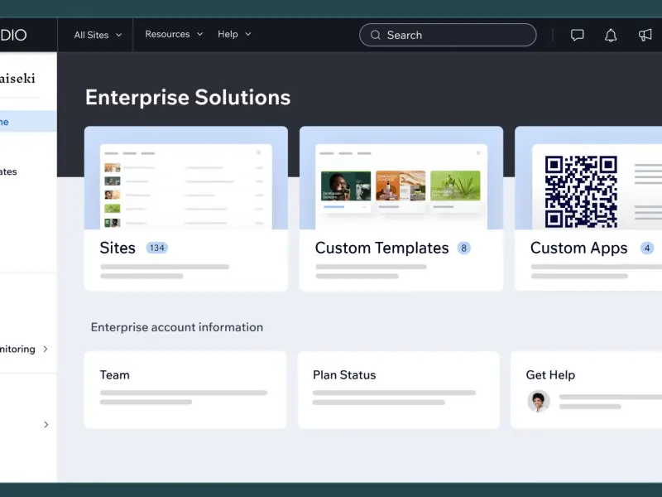Click the magnifier icon in Search
Image resolution: width=662 pixels, height=497 pixels.
(376, 35)
